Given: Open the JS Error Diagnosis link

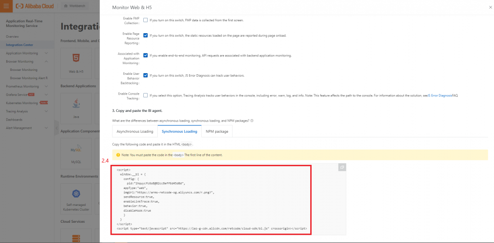Looking at the screenshot, I should [439, 95].
